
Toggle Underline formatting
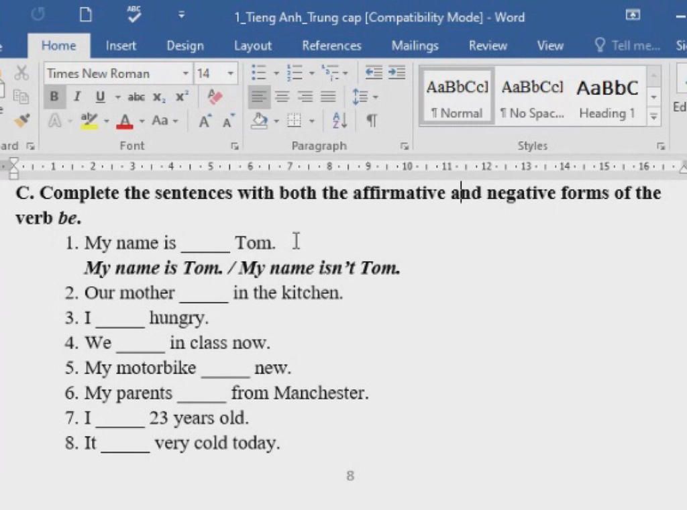[x=101, y=97]
